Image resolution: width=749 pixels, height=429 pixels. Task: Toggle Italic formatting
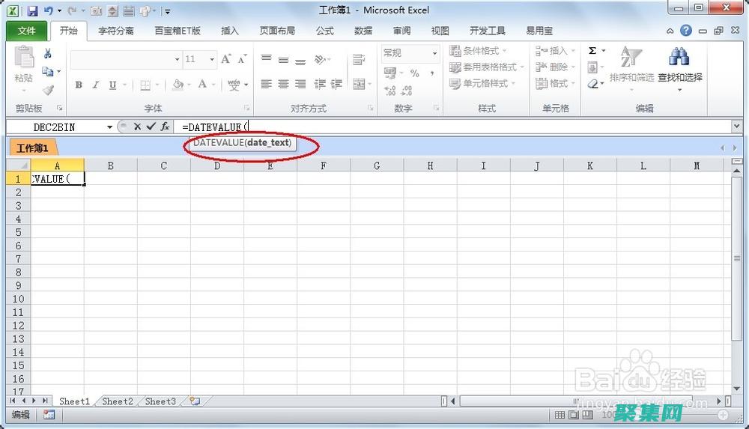click(x=96, y=85)
